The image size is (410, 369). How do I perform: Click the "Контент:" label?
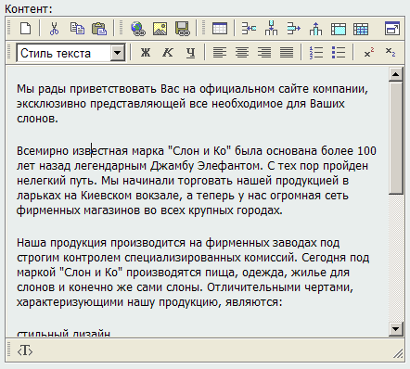tap(29, 9)
